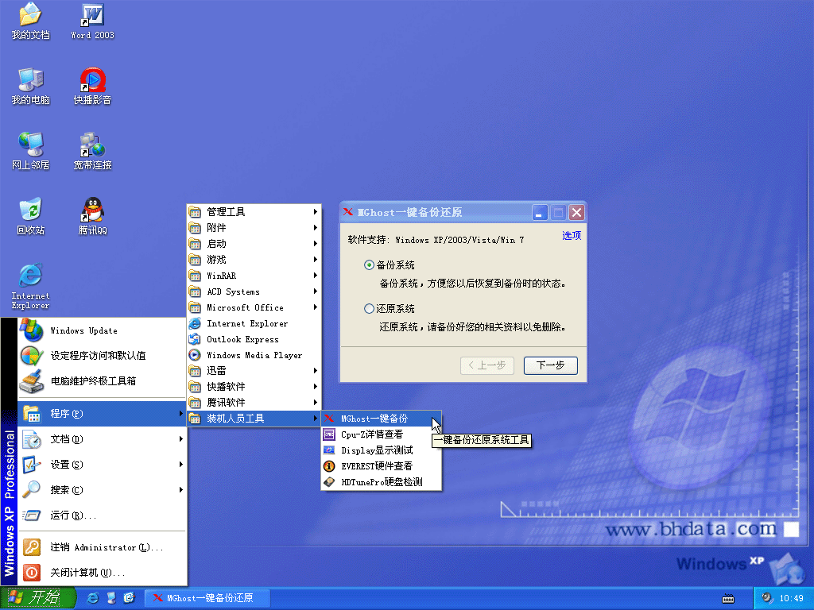The image size is (814, 610).
Task: Open the 网上邻居 desktop icon
Action: [30, 150]
